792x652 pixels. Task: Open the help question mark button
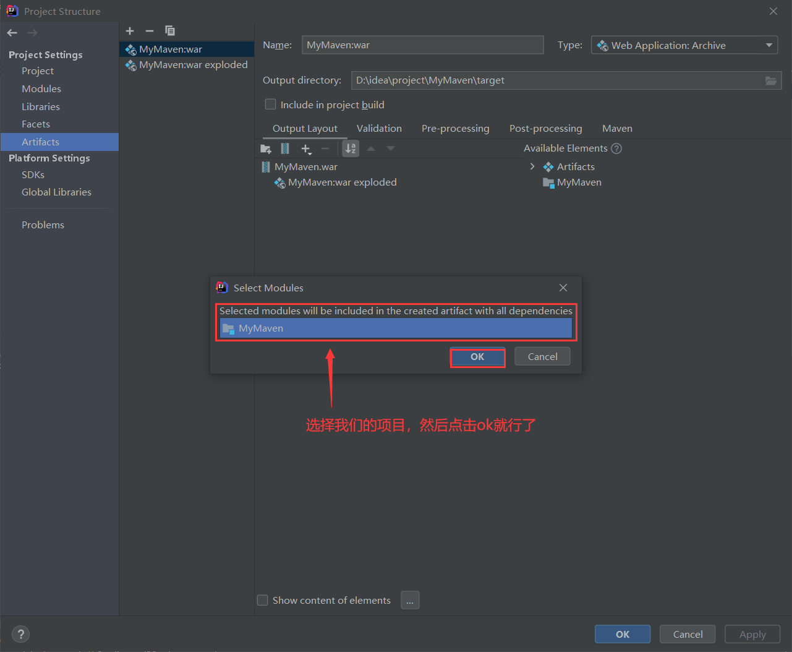click(x=21, y=634)
